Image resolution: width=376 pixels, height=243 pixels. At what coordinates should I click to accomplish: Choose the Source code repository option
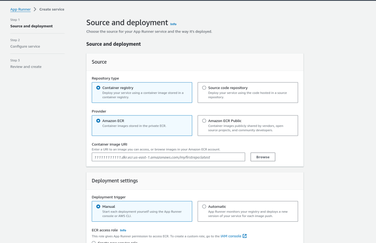204,88
